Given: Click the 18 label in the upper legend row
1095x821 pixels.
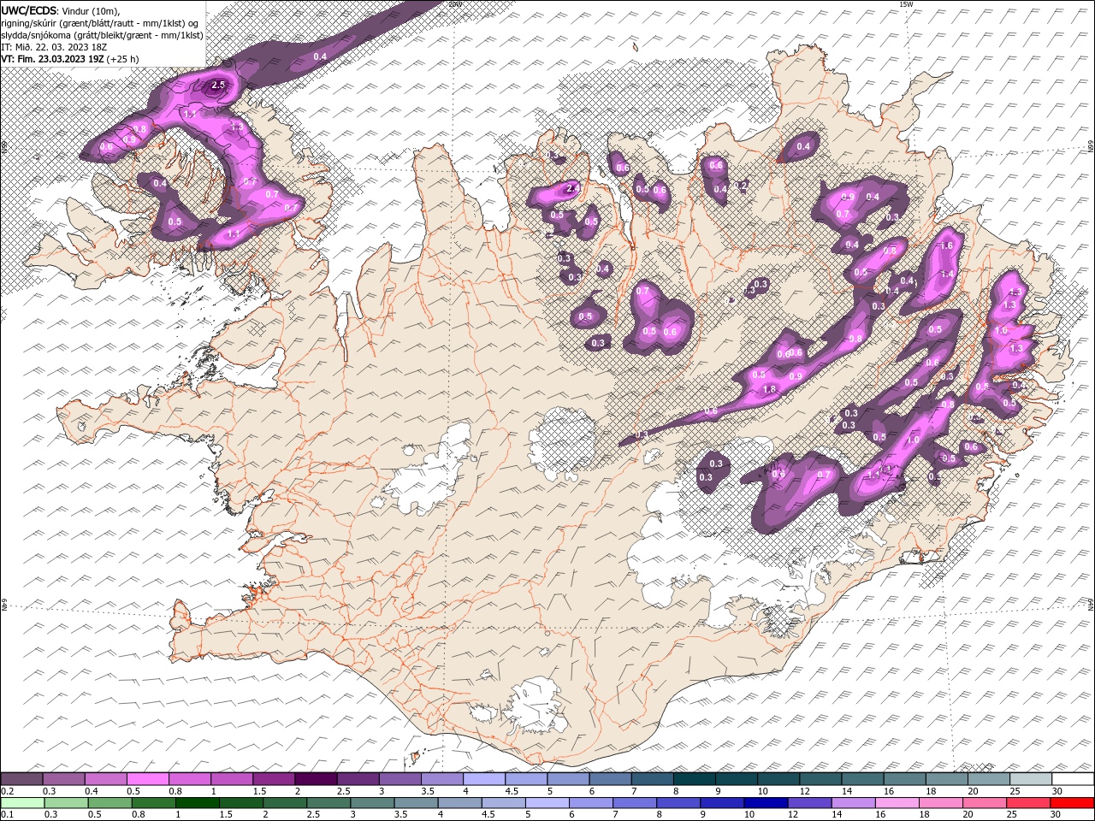Looking at the screenshot, I should pyautogui.click(x=931, y=791).
